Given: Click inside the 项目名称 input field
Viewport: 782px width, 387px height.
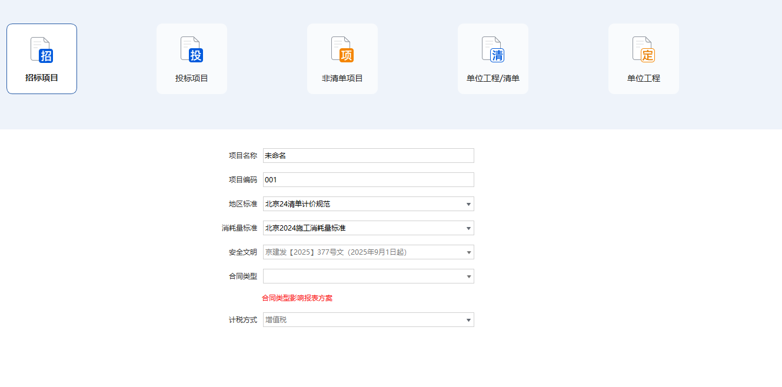Looking at the screenshot, I should click(x=368, y=155).
